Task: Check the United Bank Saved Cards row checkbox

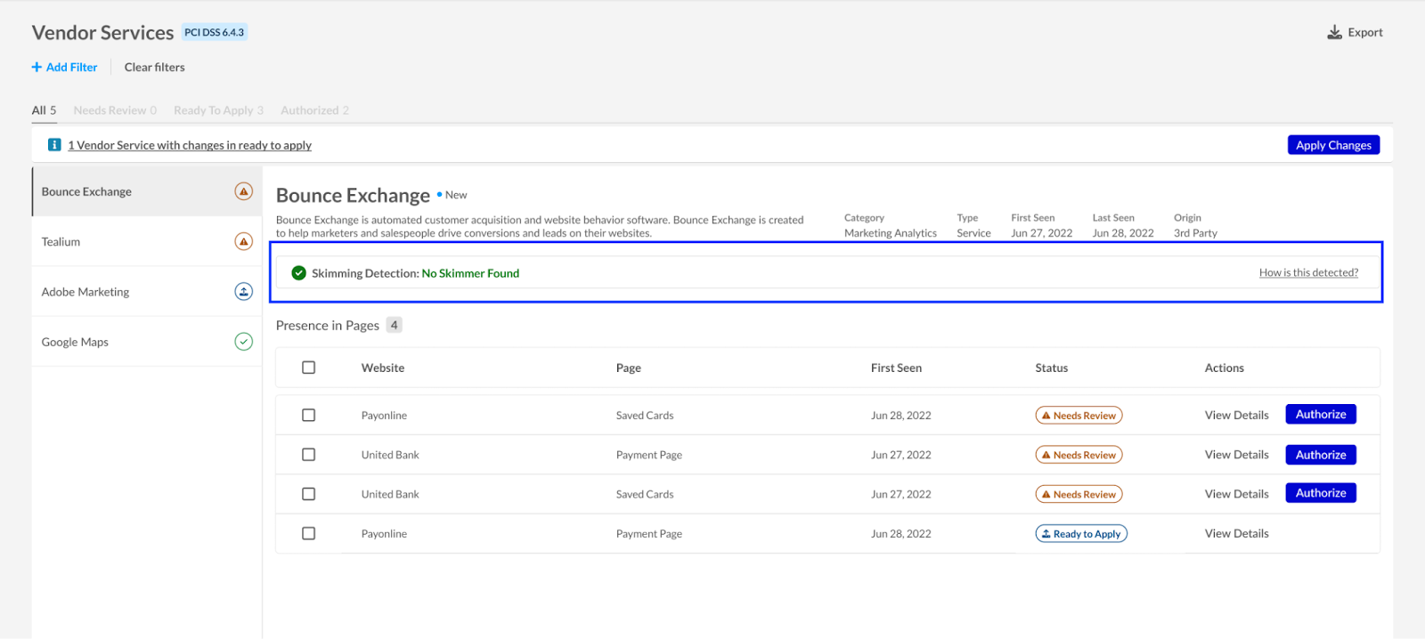Action: [308, 494]
